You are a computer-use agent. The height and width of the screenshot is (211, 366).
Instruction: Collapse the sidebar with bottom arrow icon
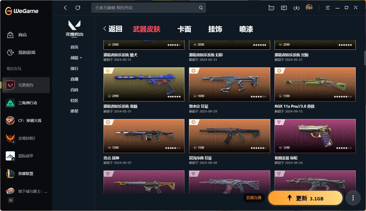coord(11,200)
